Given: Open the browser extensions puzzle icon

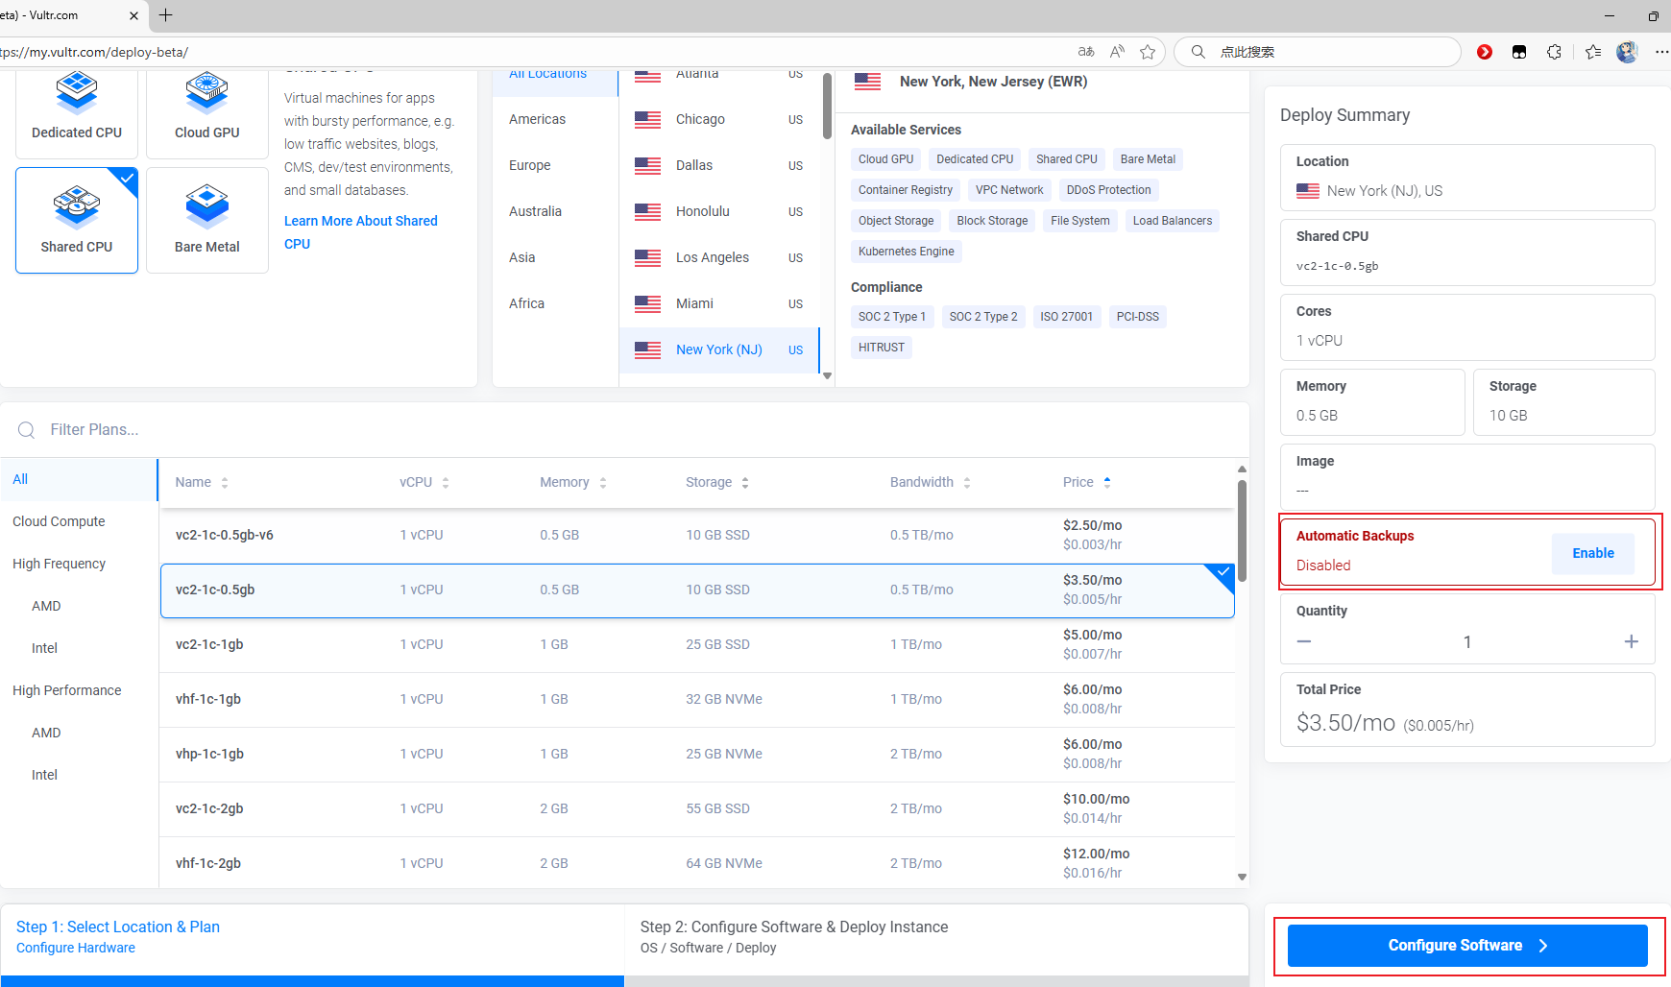Looking at the screenshot, I should pyautogui.click(x=1554, y=52).
